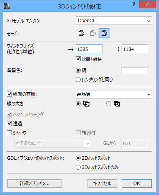This screenshot has width=159, height=195.
Task: Open the disabled 全ての表面上 dropdown
Action: point(53,143)
